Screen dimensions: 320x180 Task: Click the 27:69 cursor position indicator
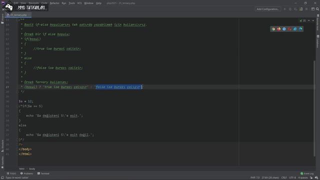point(270,178)
